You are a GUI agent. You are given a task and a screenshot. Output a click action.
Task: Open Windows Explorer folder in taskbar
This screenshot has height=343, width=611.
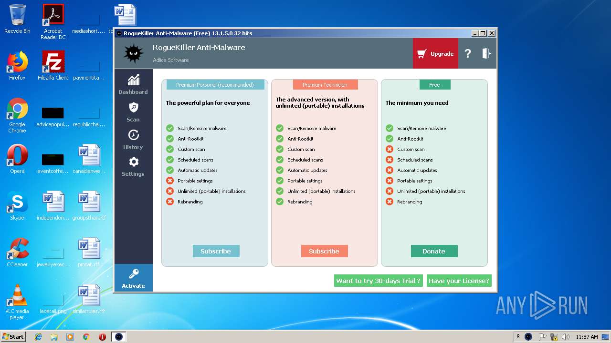[54, 337]
